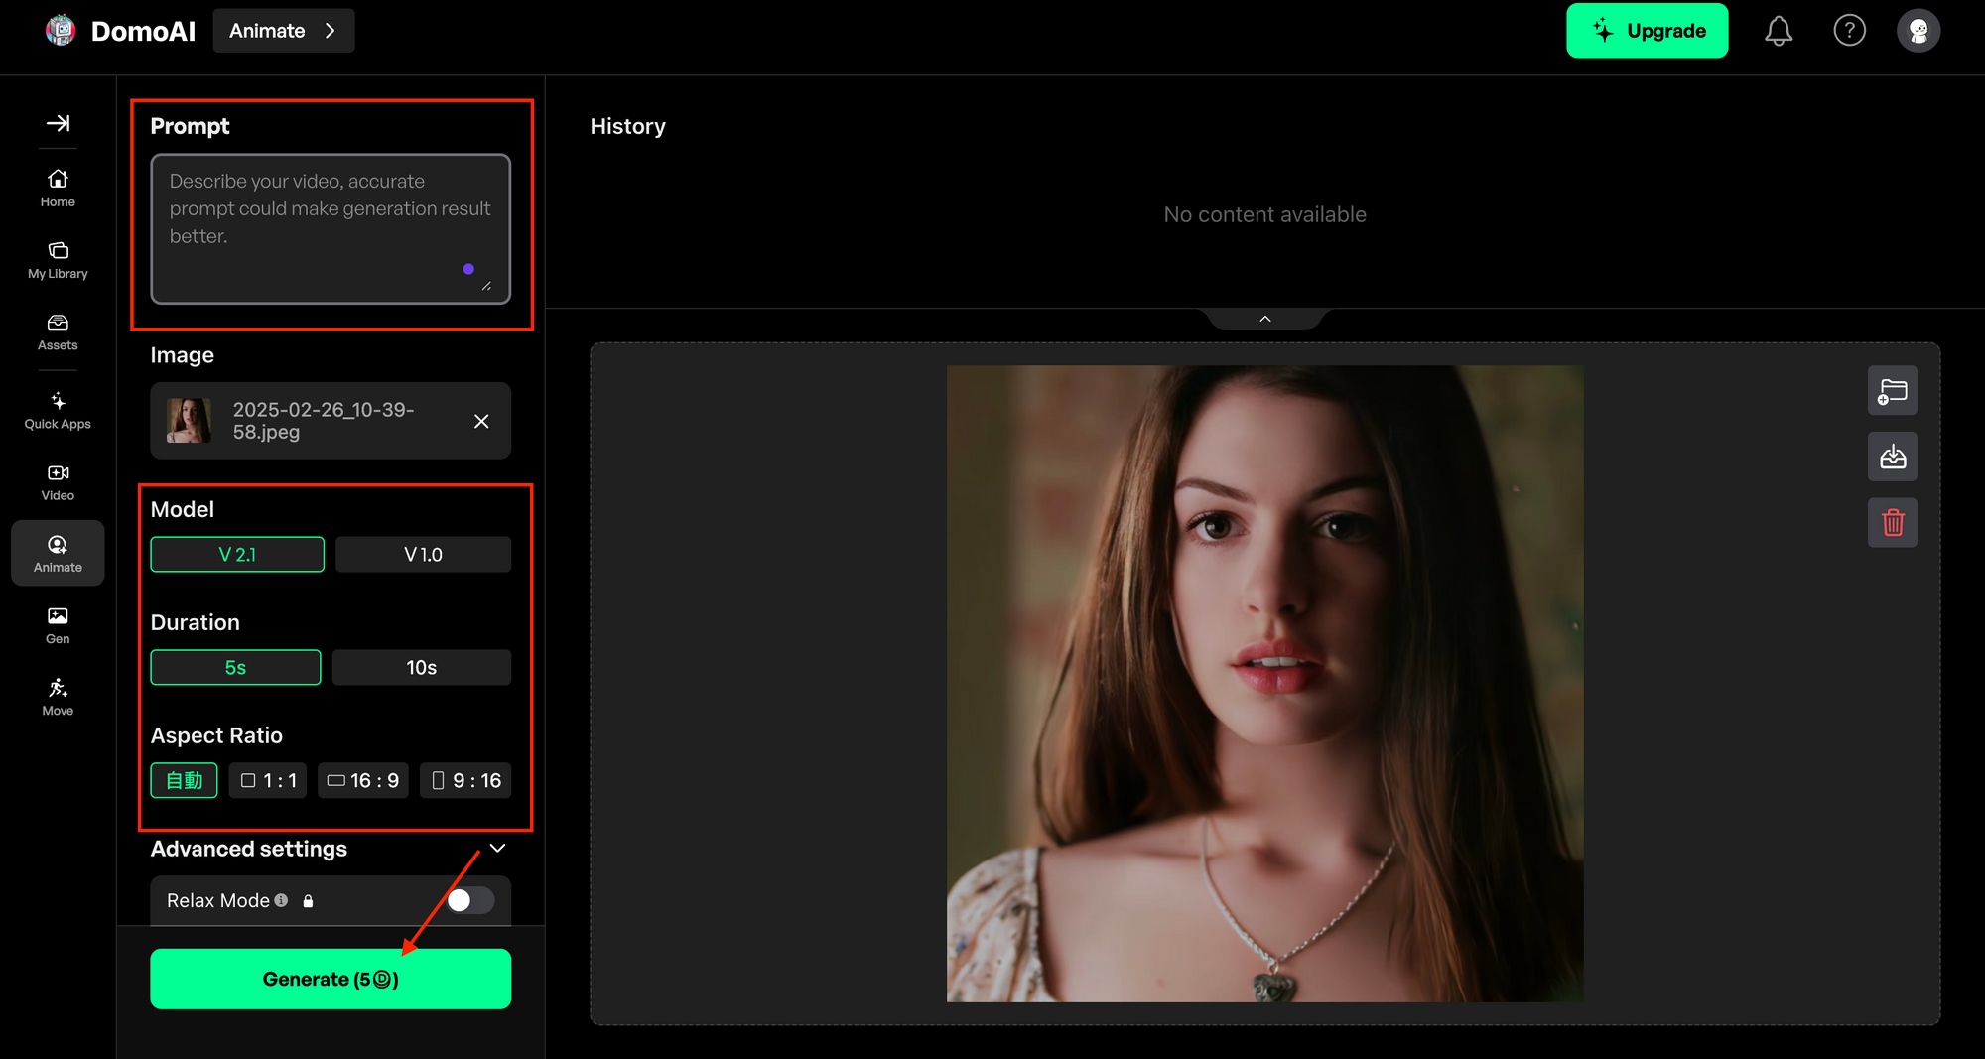Click the portrait preview image
The image size is (1985, 1059).
[x=1264, y=684]
